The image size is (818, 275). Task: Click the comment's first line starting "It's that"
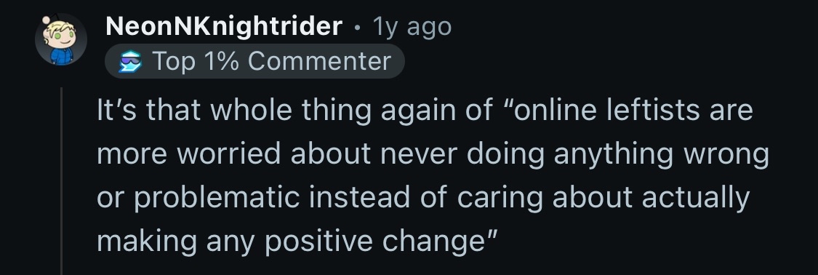[425, 110]
